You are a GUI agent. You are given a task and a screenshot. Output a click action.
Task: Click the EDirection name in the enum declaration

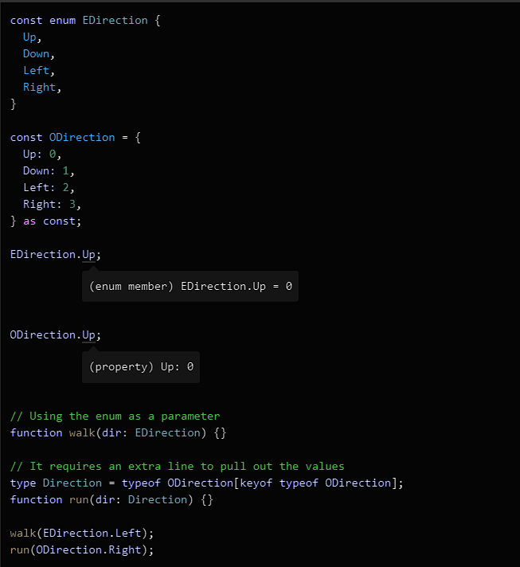115,20
